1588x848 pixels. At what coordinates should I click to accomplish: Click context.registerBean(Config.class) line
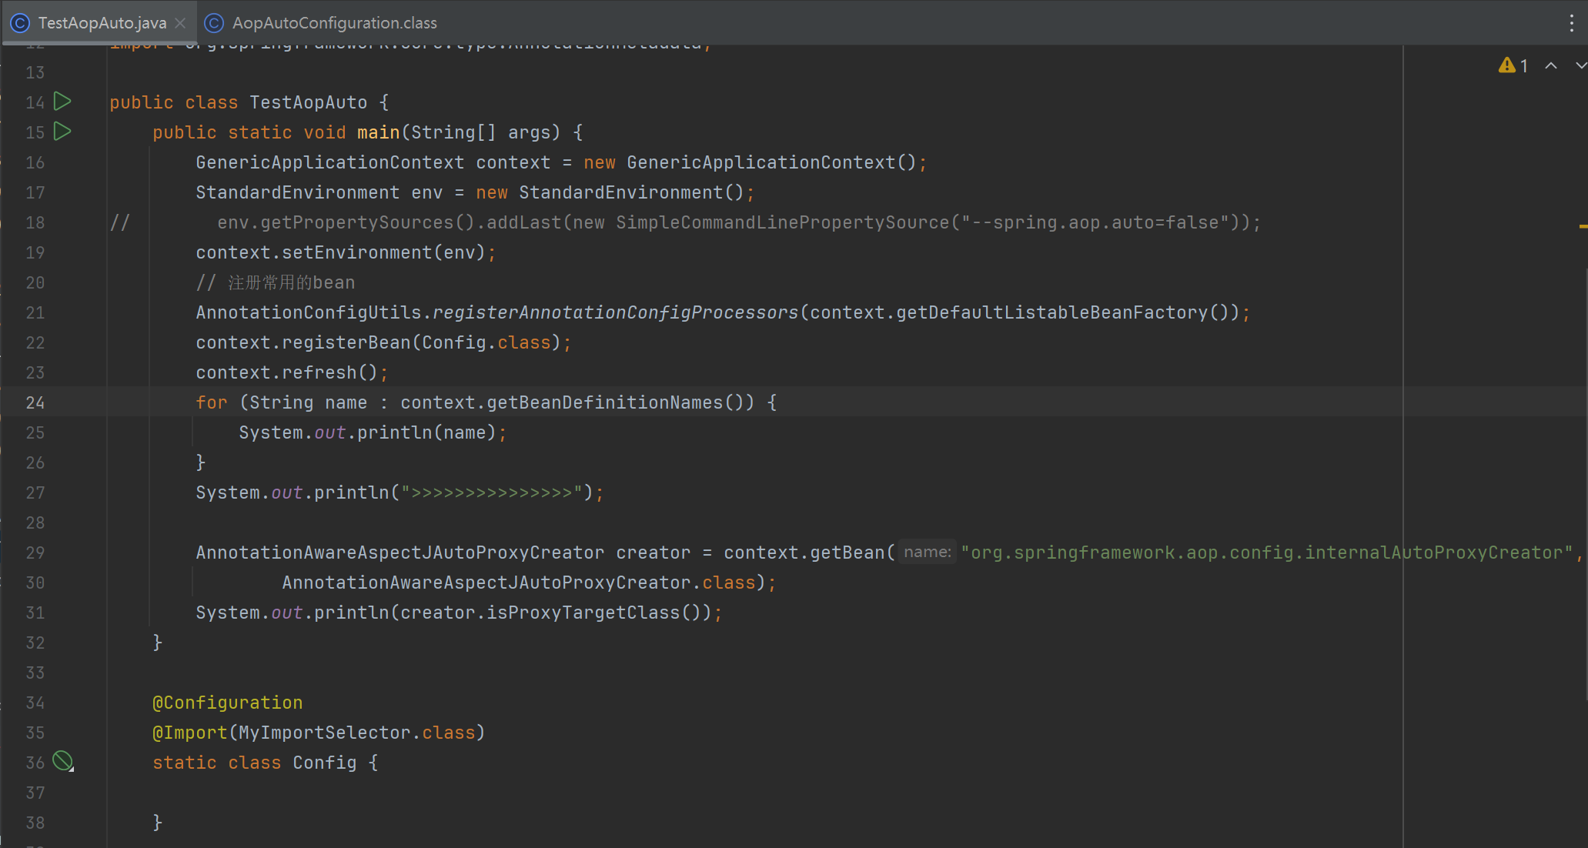383,342
